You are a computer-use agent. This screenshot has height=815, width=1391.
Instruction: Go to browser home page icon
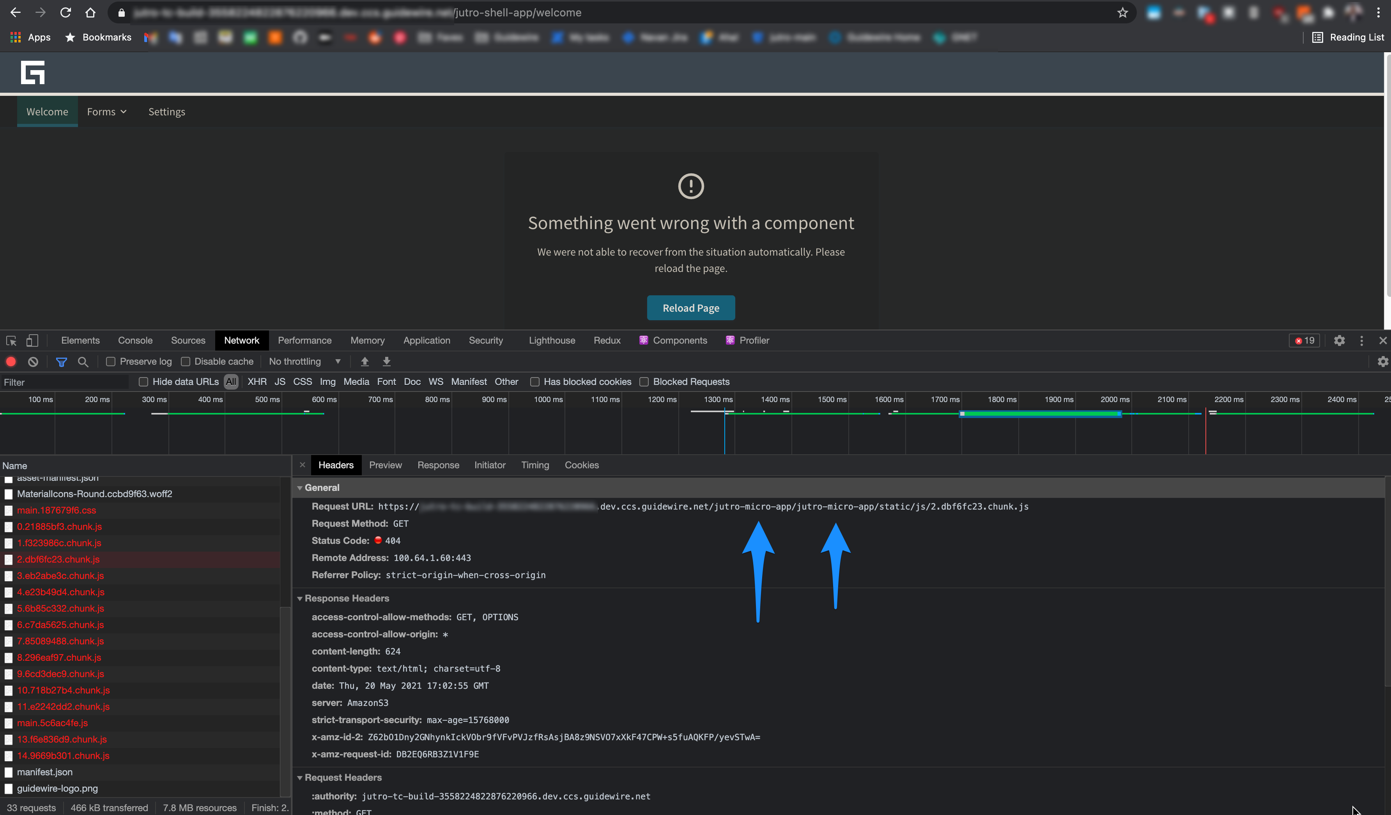pos(90,12)
